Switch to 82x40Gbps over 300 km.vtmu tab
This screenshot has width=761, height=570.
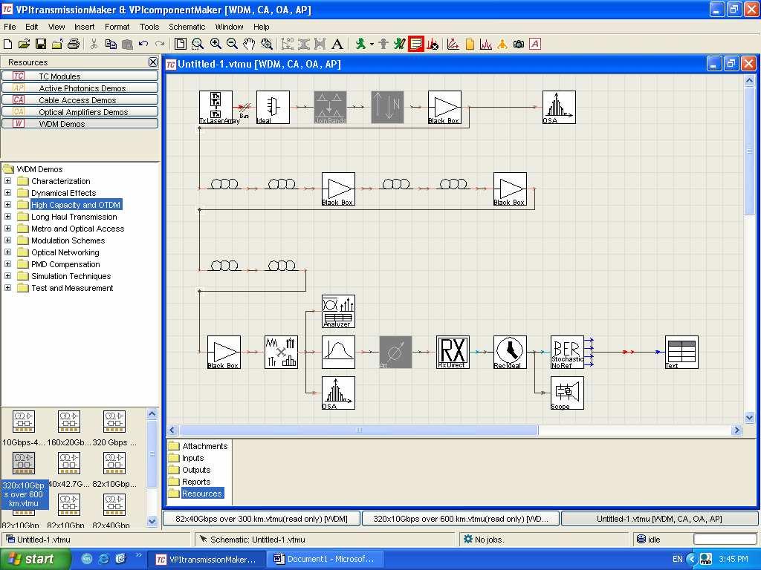point(262,519)
